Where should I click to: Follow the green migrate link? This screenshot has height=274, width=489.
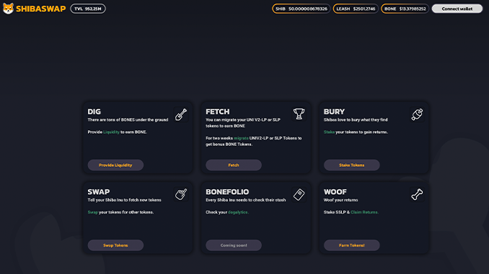[x=241, y=138]
